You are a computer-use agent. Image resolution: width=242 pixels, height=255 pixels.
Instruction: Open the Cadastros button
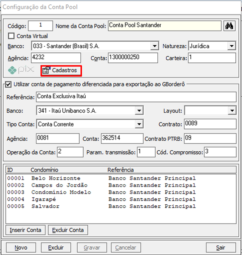(61, 71)
